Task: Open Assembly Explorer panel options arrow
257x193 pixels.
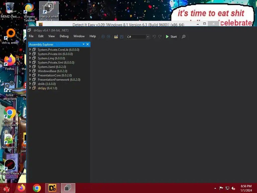Action: coord(84,44)
